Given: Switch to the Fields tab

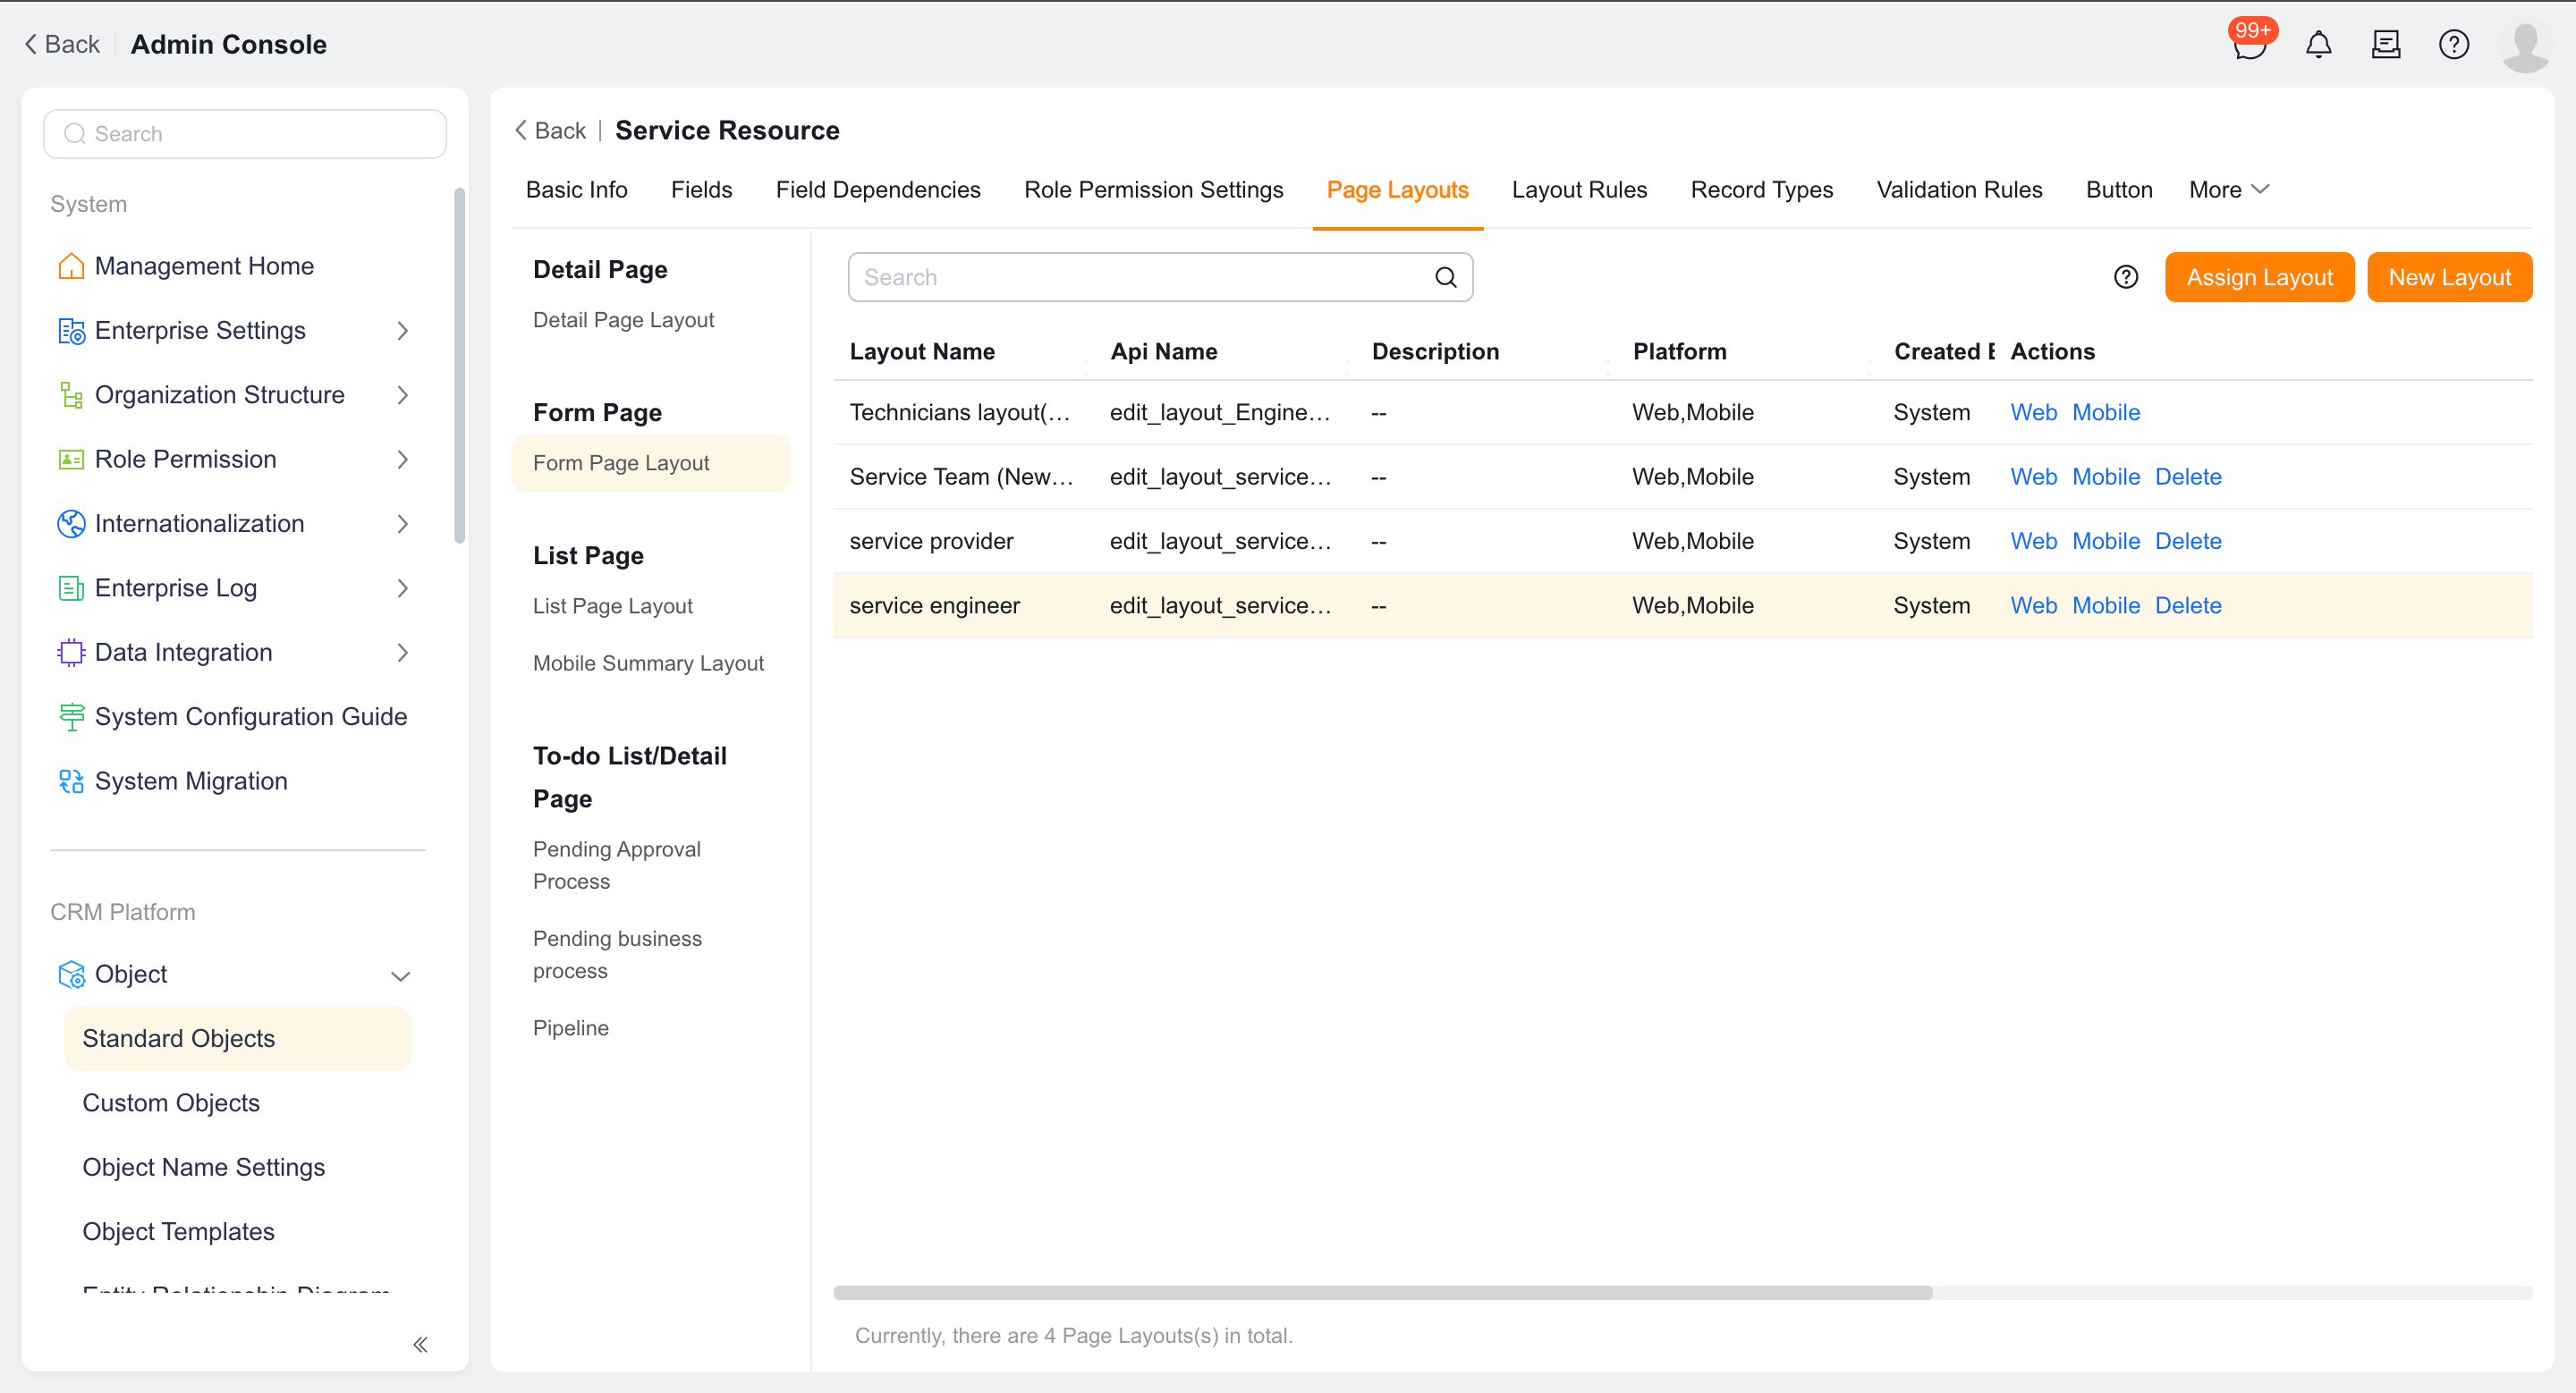Looking at the screenshot, I should click(x=701, y=190).
